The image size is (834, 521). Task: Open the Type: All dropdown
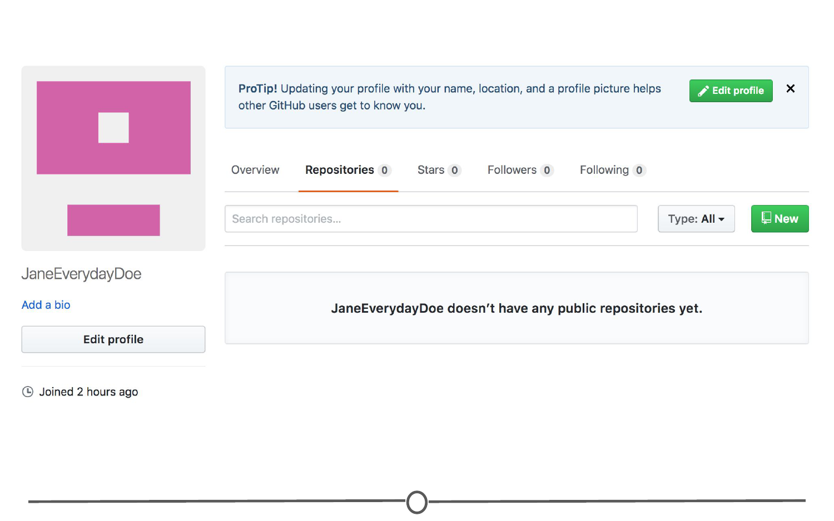tap(696, 219)
